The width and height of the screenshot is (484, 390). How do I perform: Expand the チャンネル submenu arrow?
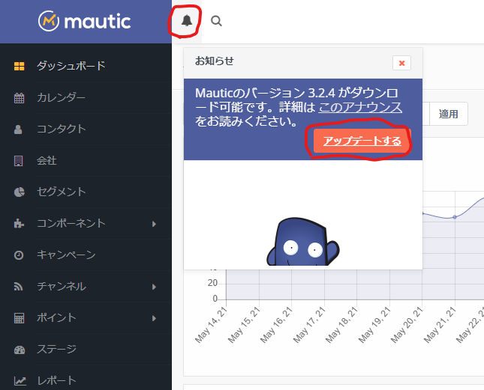pyautogui.click(x=153, y=287)
